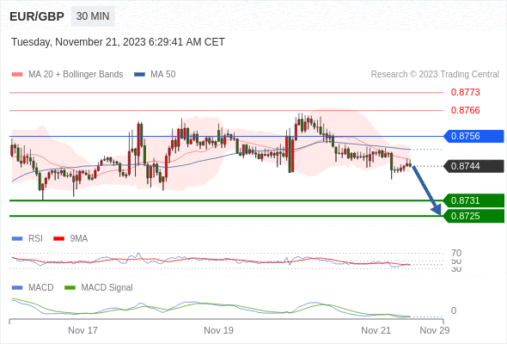The width and height of the screenshot is (507, 344).
Task: Select the MA 20 + Bollinger Bands swatch
Action: 17,75
